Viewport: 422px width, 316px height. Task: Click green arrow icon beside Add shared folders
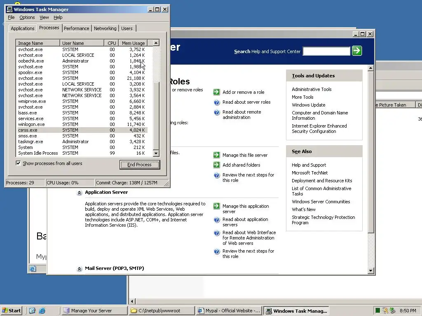217,165
